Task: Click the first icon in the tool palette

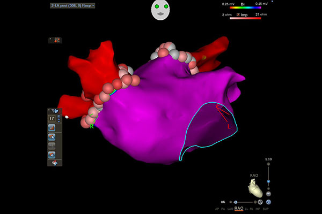Action: point(53,128)
